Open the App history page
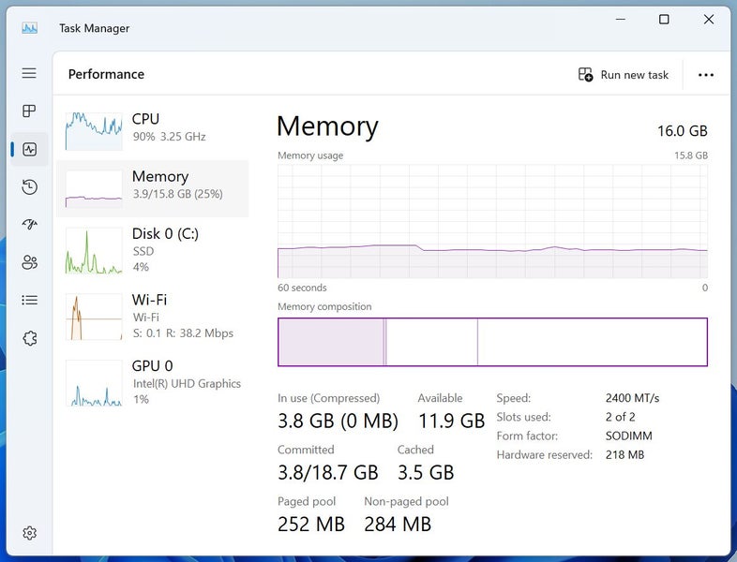 [x=29, y=187]
